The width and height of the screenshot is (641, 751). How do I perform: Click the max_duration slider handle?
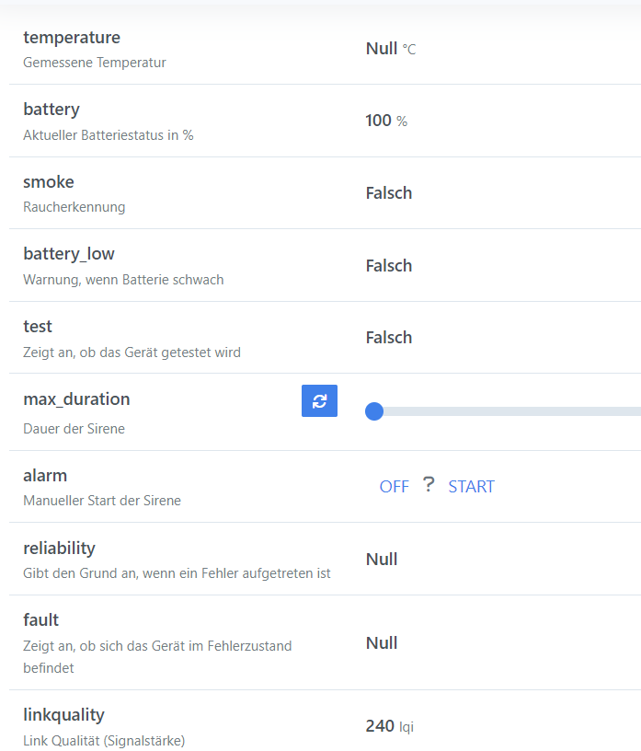click(x=374, y=411)
